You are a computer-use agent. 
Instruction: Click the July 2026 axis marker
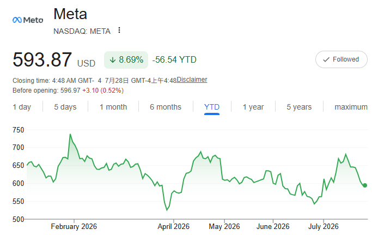(x=323, y=226)
